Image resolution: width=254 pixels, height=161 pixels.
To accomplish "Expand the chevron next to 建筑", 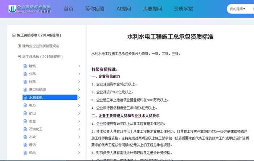I will 79,66.
